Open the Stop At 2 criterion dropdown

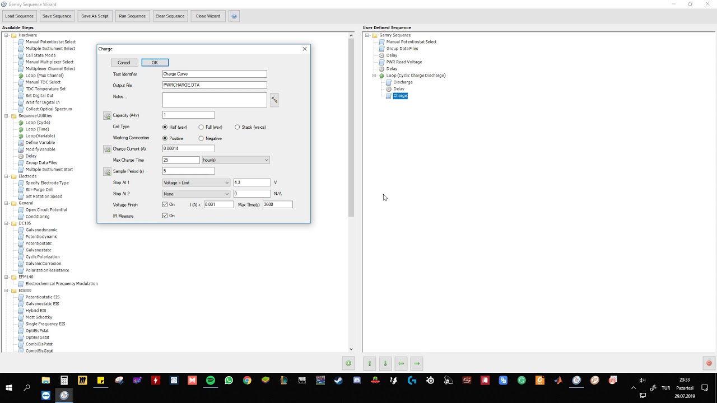pyautogui.click(x=196, y=194)
